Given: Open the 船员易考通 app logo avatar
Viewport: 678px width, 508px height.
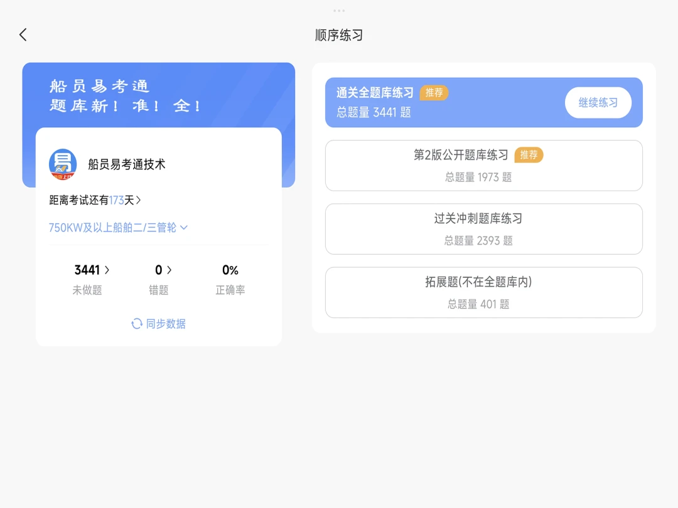Looking at the screenshot, I should click(x=63, y=164).
